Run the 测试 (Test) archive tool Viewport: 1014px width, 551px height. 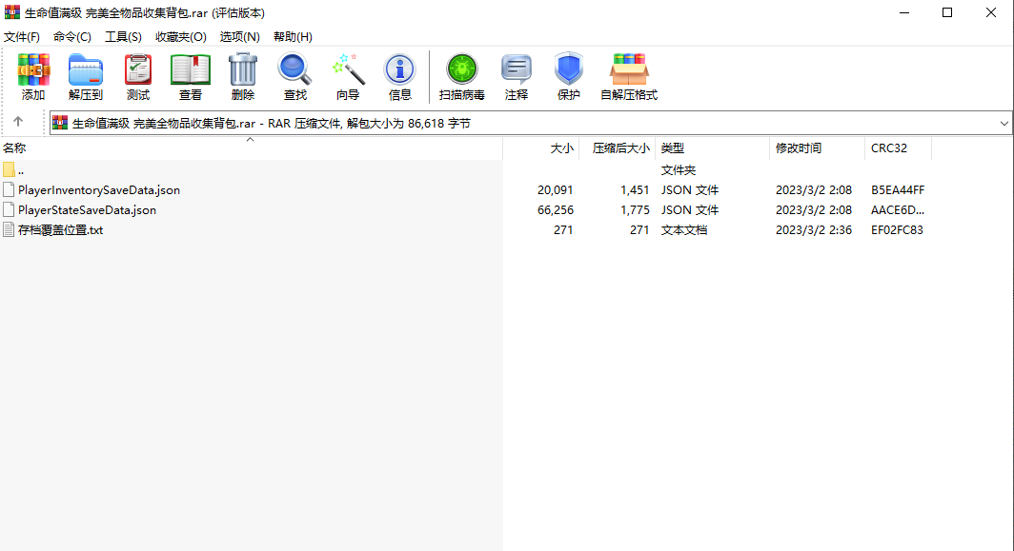coord(138,77)
